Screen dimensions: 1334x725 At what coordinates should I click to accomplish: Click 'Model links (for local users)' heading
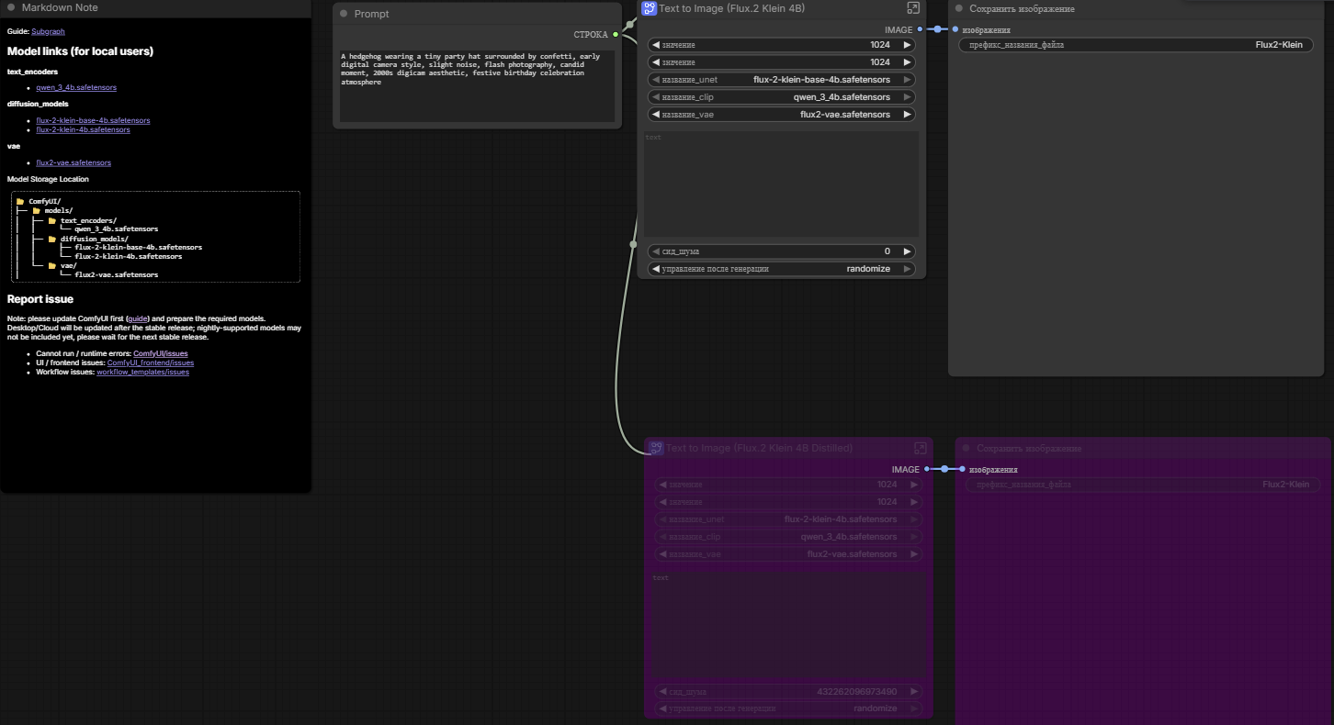point(80,51)
